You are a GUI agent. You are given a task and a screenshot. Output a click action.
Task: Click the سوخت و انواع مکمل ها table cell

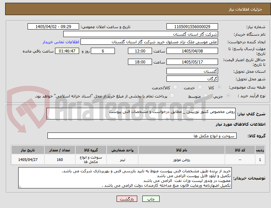click(x=91, y=160)
